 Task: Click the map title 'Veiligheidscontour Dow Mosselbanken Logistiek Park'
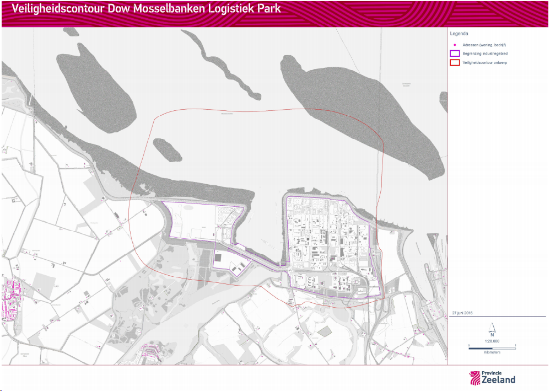pos(146,9)
